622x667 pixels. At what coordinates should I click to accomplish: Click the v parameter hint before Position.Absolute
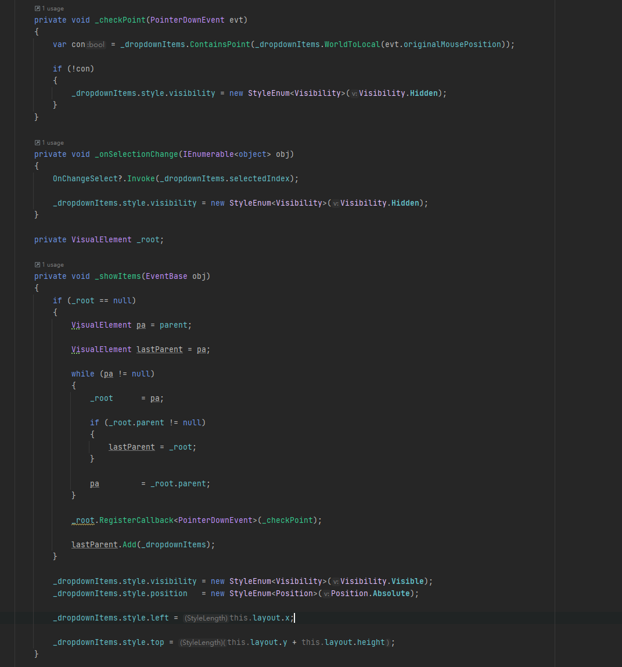(x=328, y=593)
